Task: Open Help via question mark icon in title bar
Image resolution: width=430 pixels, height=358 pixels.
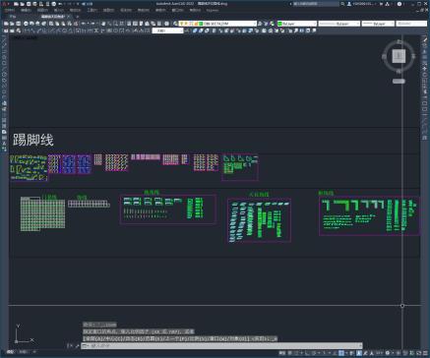Action: tap(399, 4)
